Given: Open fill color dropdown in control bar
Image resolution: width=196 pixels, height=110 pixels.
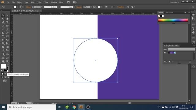Looking at the screenshot, I should click(x=17, y=7).
